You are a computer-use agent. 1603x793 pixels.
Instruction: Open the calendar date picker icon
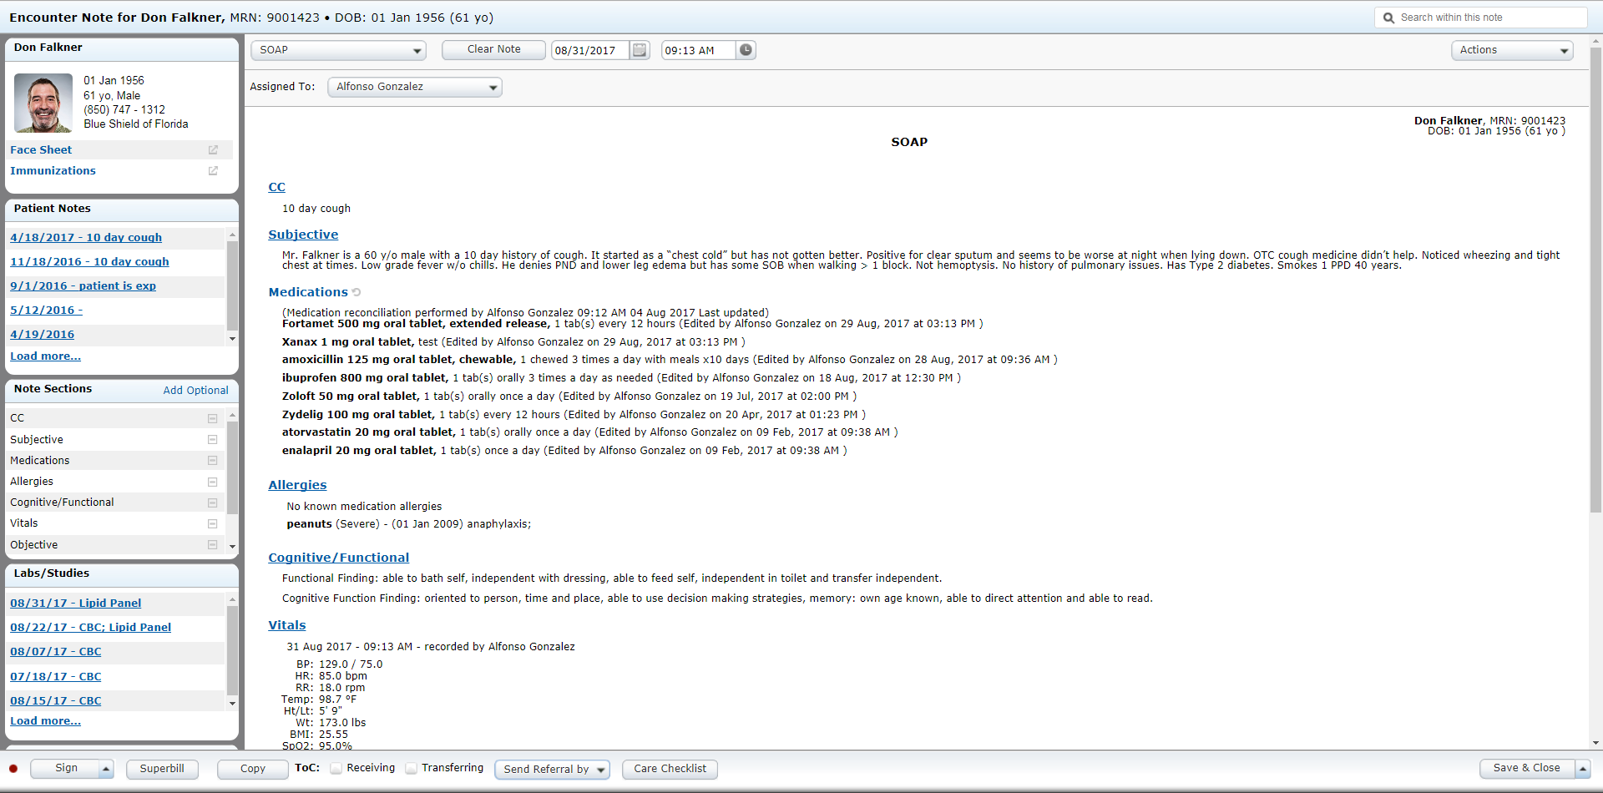[x=640, y=50]
